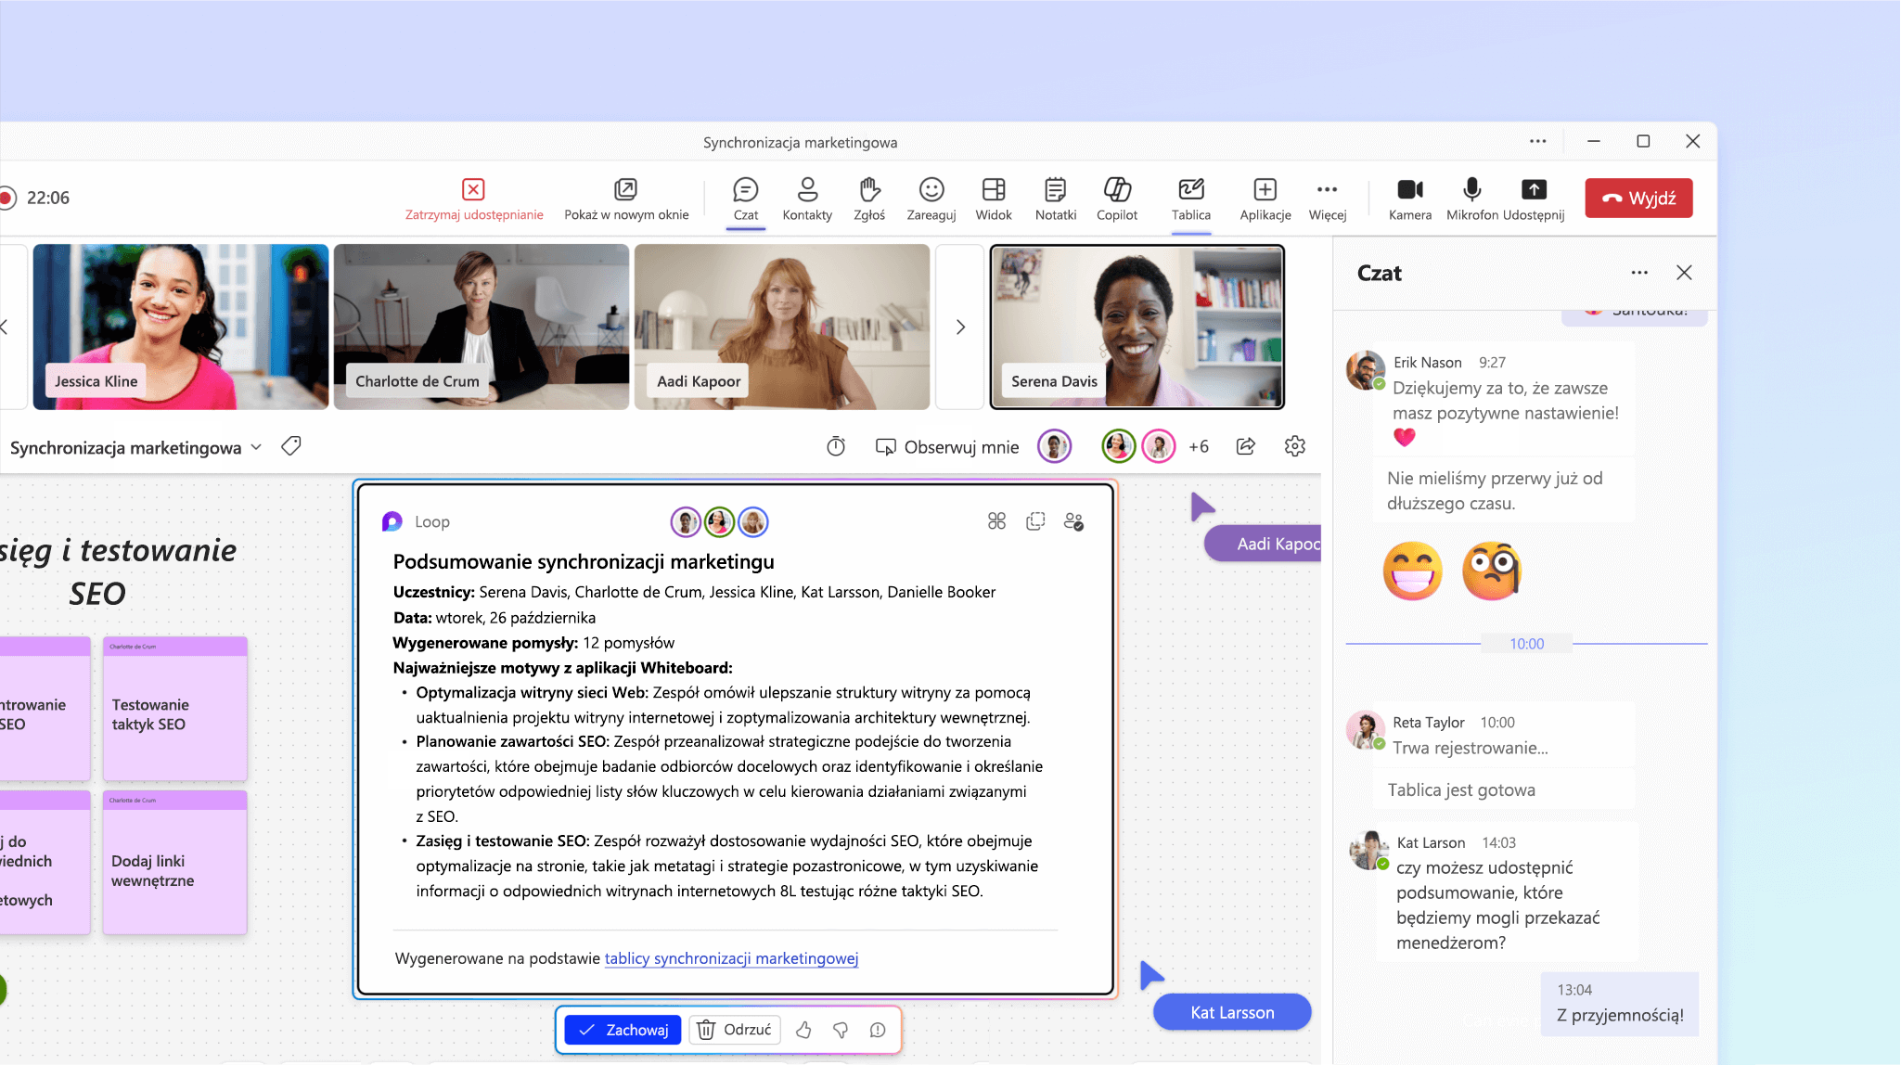Report the generated summary via the feedback icon

pyautogui.click(x=878, y=1030)
